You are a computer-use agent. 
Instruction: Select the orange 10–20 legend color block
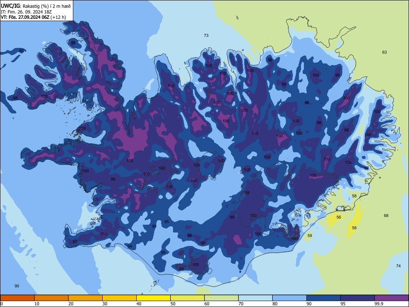click(52, 298)
